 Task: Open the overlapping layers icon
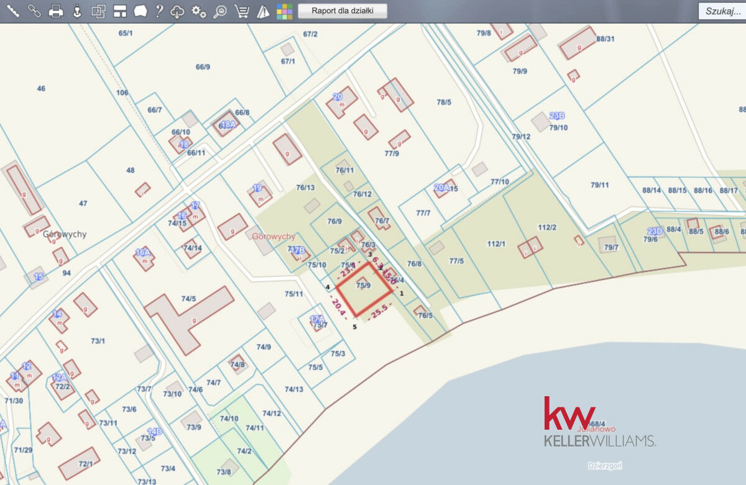98,11
